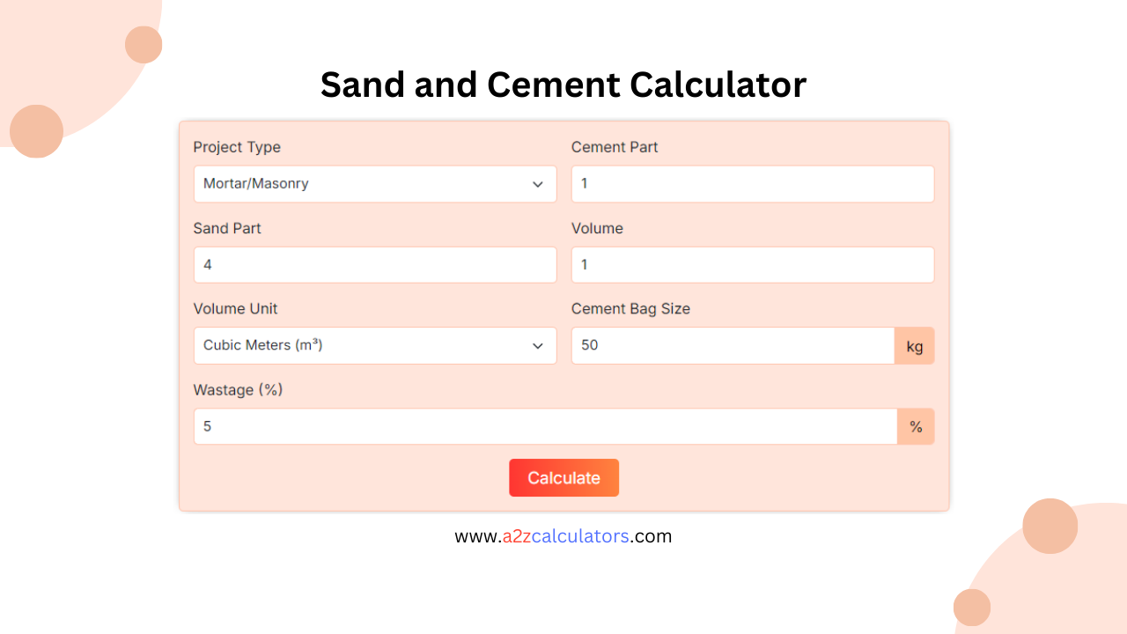
Task: Click the Wastage percentage input
Action: pyautogui.click(x=545, y=426)
